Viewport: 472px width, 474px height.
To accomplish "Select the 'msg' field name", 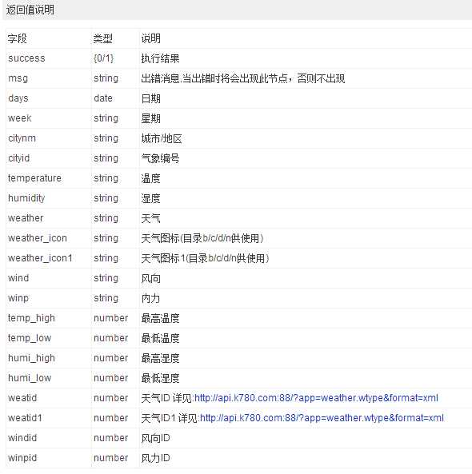I will coord(18,78).
